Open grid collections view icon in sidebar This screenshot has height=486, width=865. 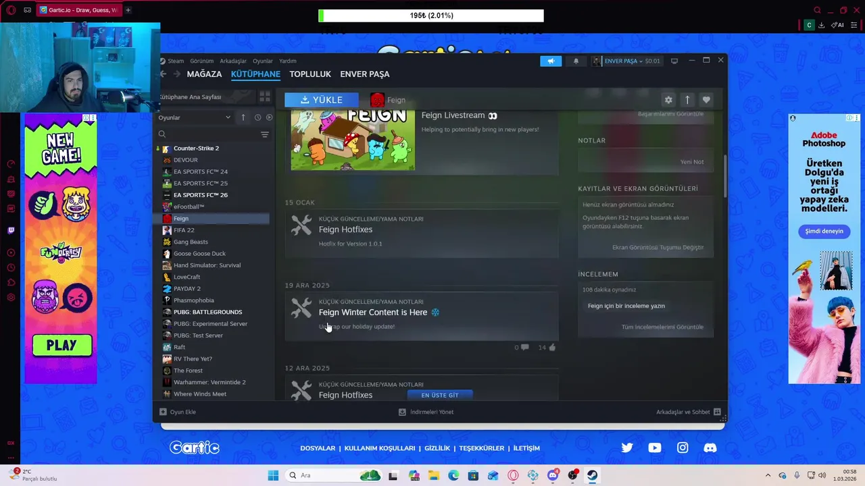click(265, 97)
